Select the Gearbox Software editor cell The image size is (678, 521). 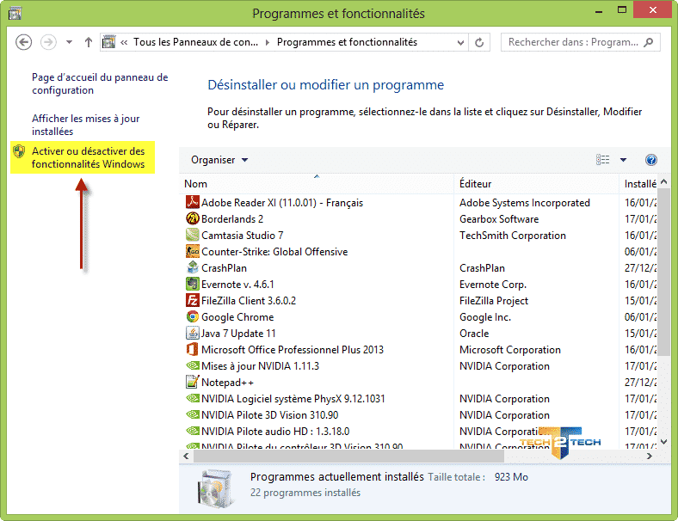pos(499,219)
